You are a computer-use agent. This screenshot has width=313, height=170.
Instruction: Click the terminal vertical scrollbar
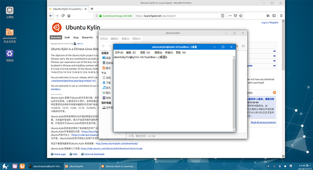tap(234, 93)
